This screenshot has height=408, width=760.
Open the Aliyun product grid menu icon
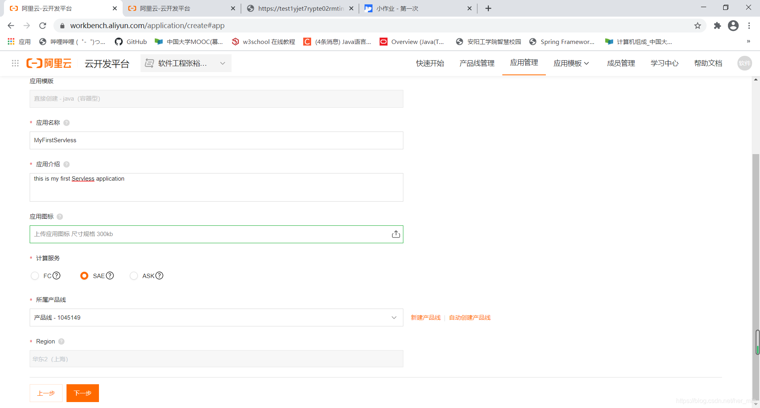[15, 63]
